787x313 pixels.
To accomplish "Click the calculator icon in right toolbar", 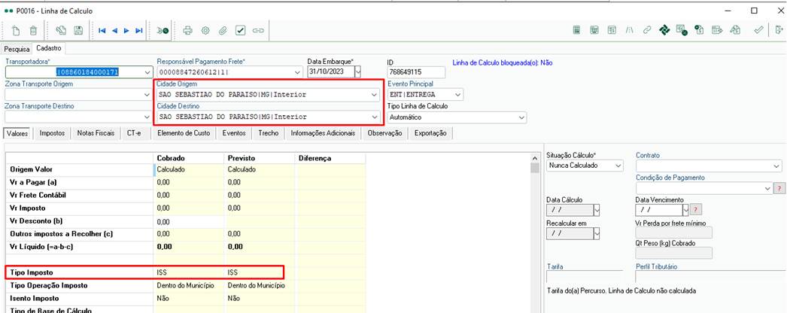I will [x=577, y=31].
